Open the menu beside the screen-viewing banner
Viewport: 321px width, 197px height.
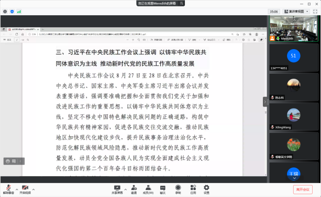(181, 3)
